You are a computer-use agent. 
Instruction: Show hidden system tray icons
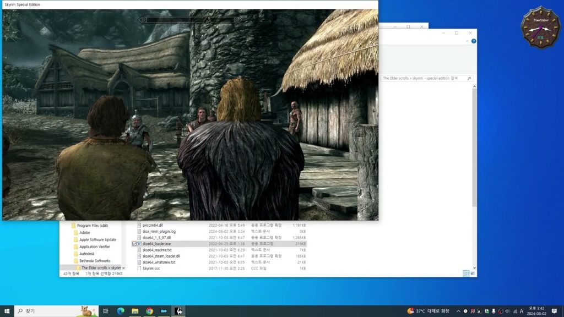[458, 311]
